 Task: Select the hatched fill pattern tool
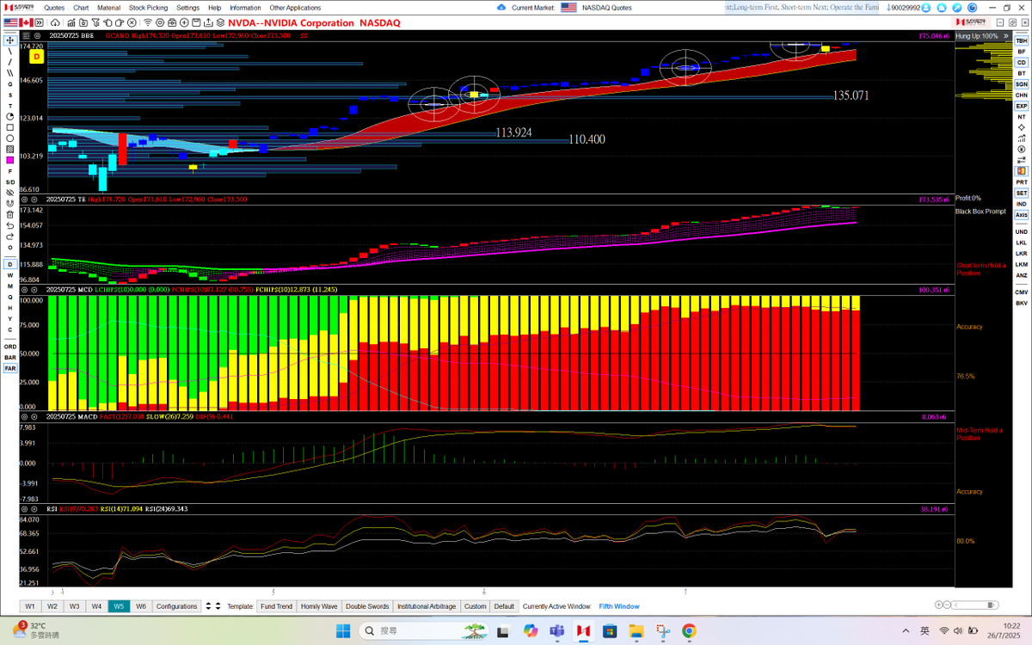(x=10, y=150)
